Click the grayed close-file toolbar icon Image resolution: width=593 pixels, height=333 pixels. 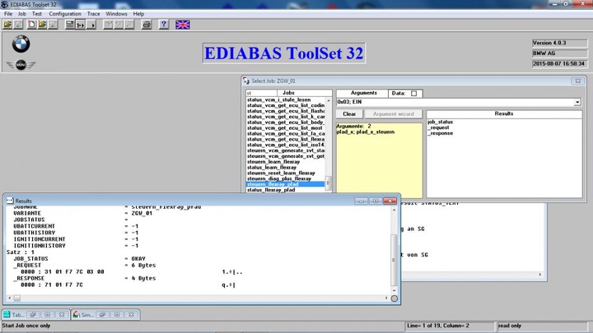click(x=18, y=25)
